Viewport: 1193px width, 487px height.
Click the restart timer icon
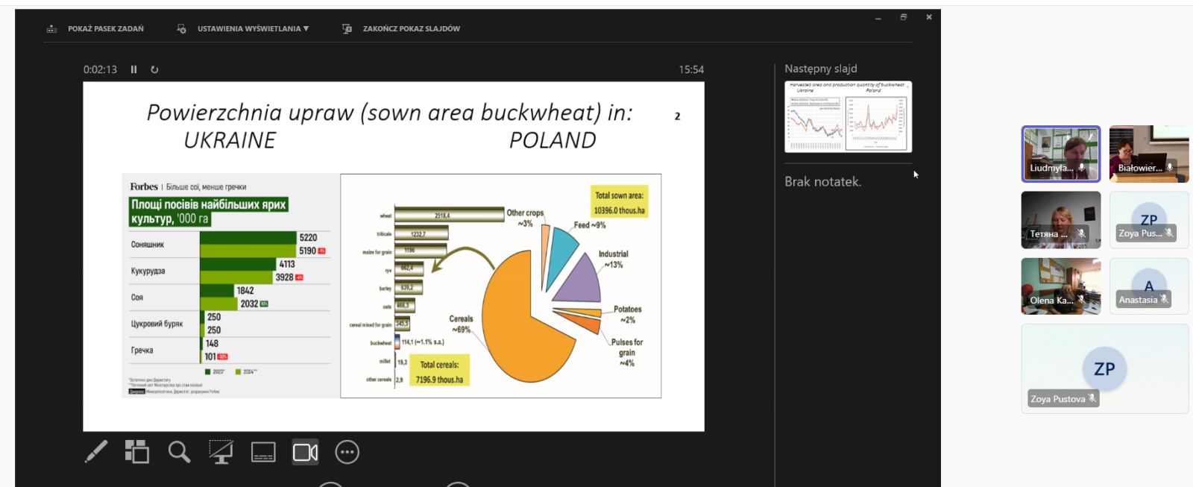click(x=154, y=69)
